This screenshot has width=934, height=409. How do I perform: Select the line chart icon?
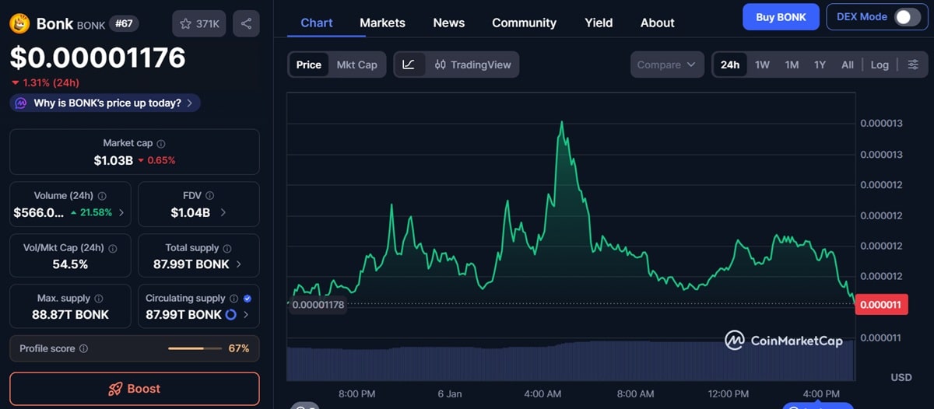(409, 65)
